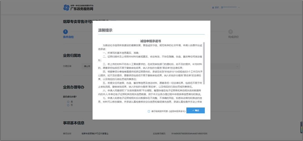Expand the user account dropdown arrow
303x141 pixels.
(x=239, y=8)
